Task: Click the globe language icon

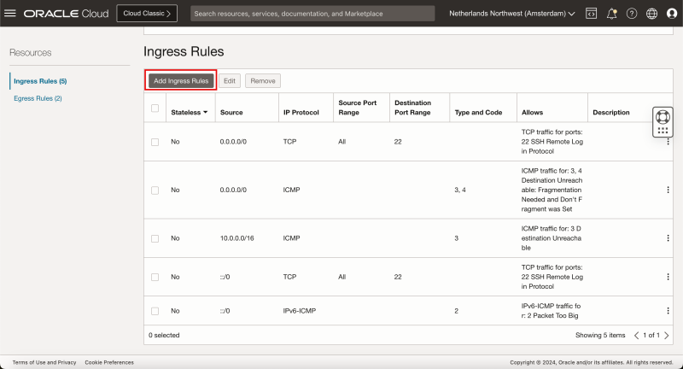Action: point(652,14)
